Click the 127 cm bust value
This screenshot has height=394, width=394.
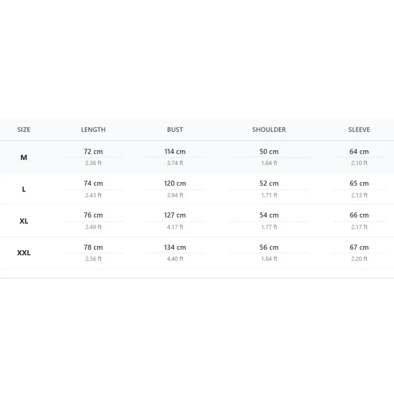point(175,215)
